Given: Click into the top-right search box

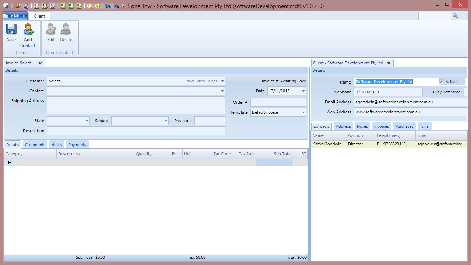Looking at the screenshot, I should click(x=435, y=16).
